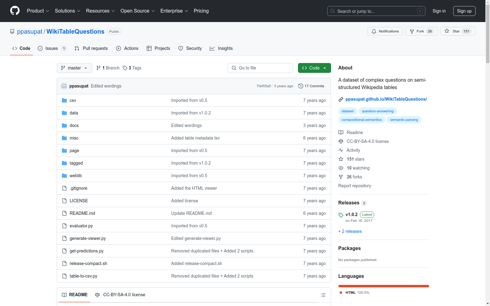Click the fork icon beside 26 forks
This screenshot has height=306, width=490.
pyautogui.click(x=341, y=177)
